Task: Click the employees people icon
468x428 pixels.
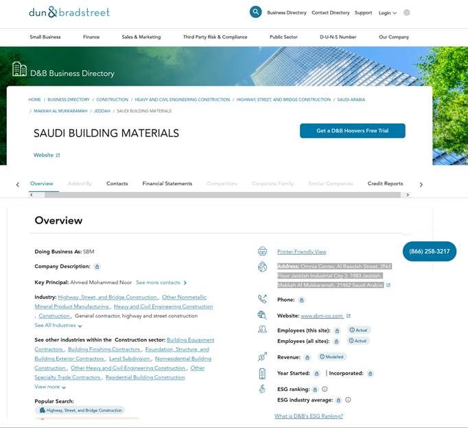Action: point(262,329)
